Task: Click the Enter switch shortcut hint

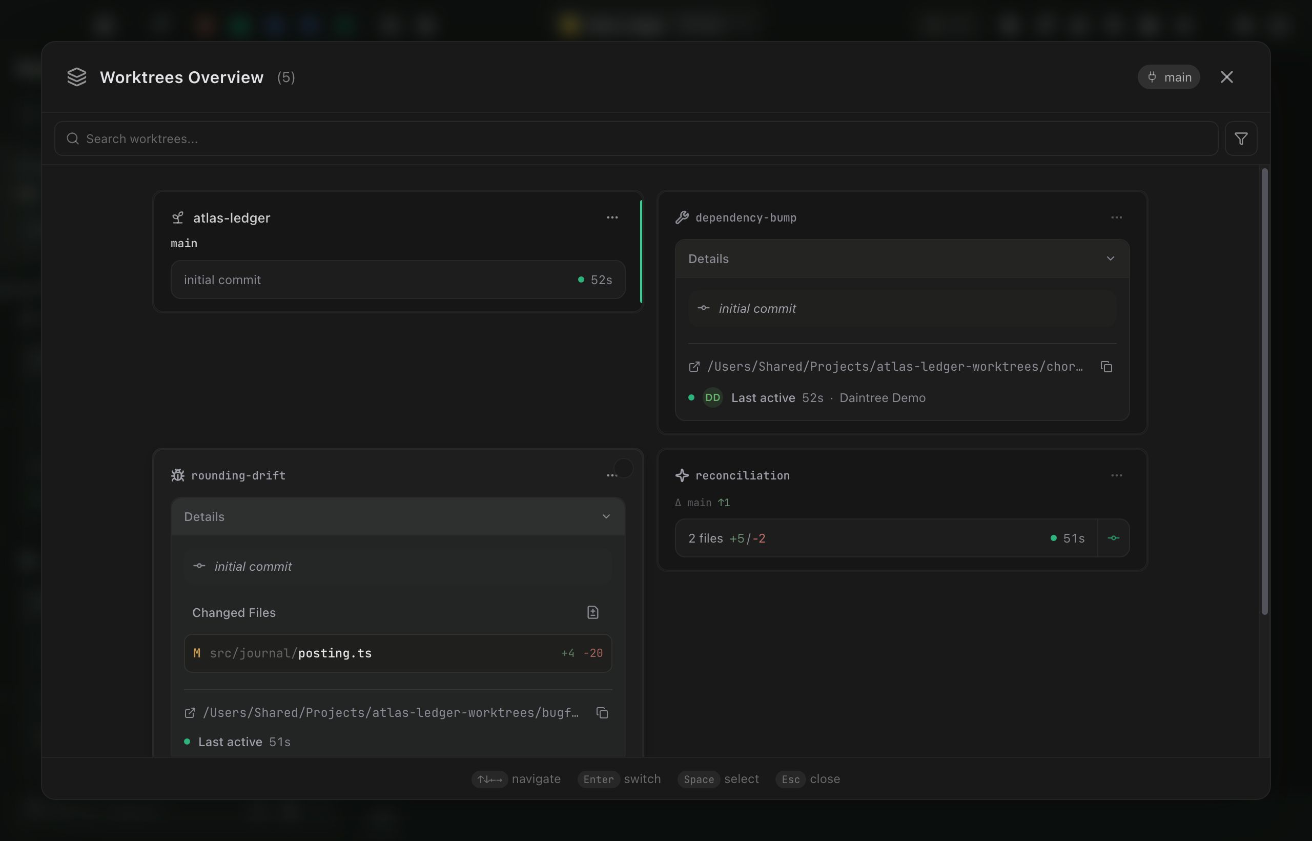Action: pos(620,779)
